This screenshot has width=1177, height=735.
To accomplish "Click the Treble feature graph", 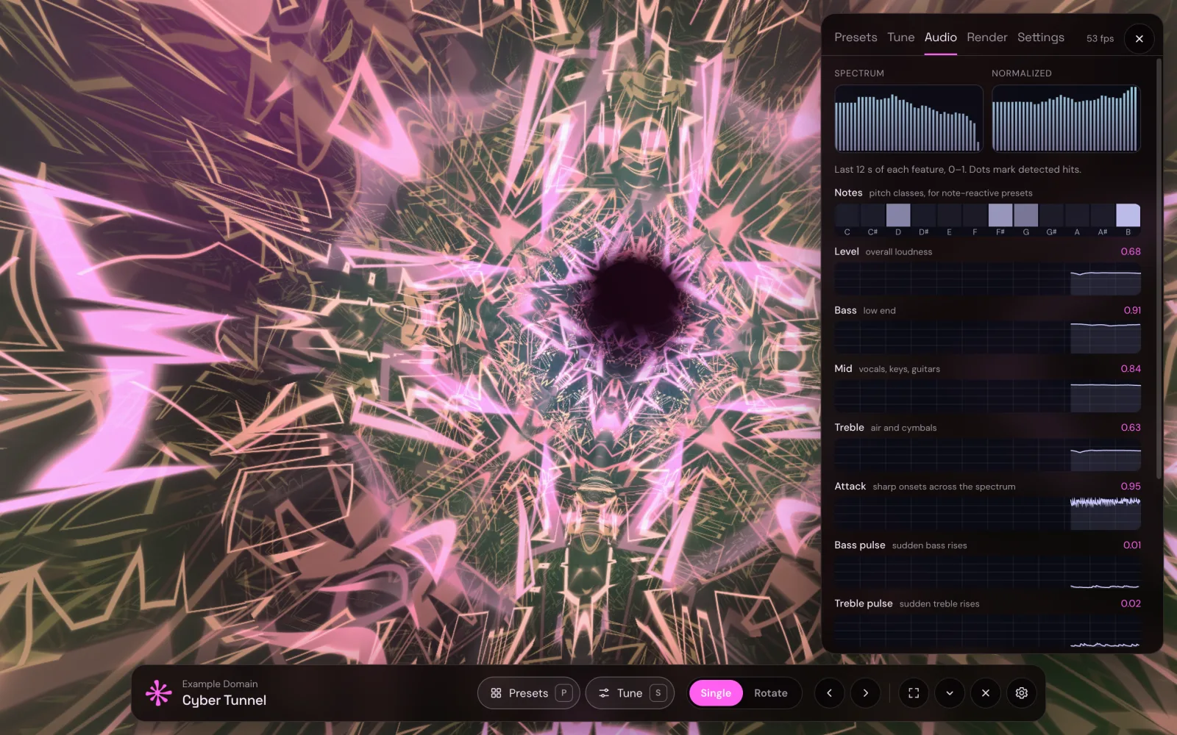I will click(x=987, y=456).
